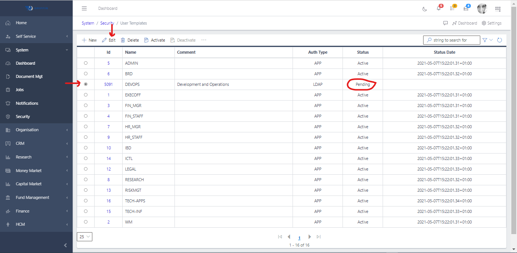The height and width of the screenshot is (253, 517).
Task: Click the Edit toolbar button
Action: (109, 40)
